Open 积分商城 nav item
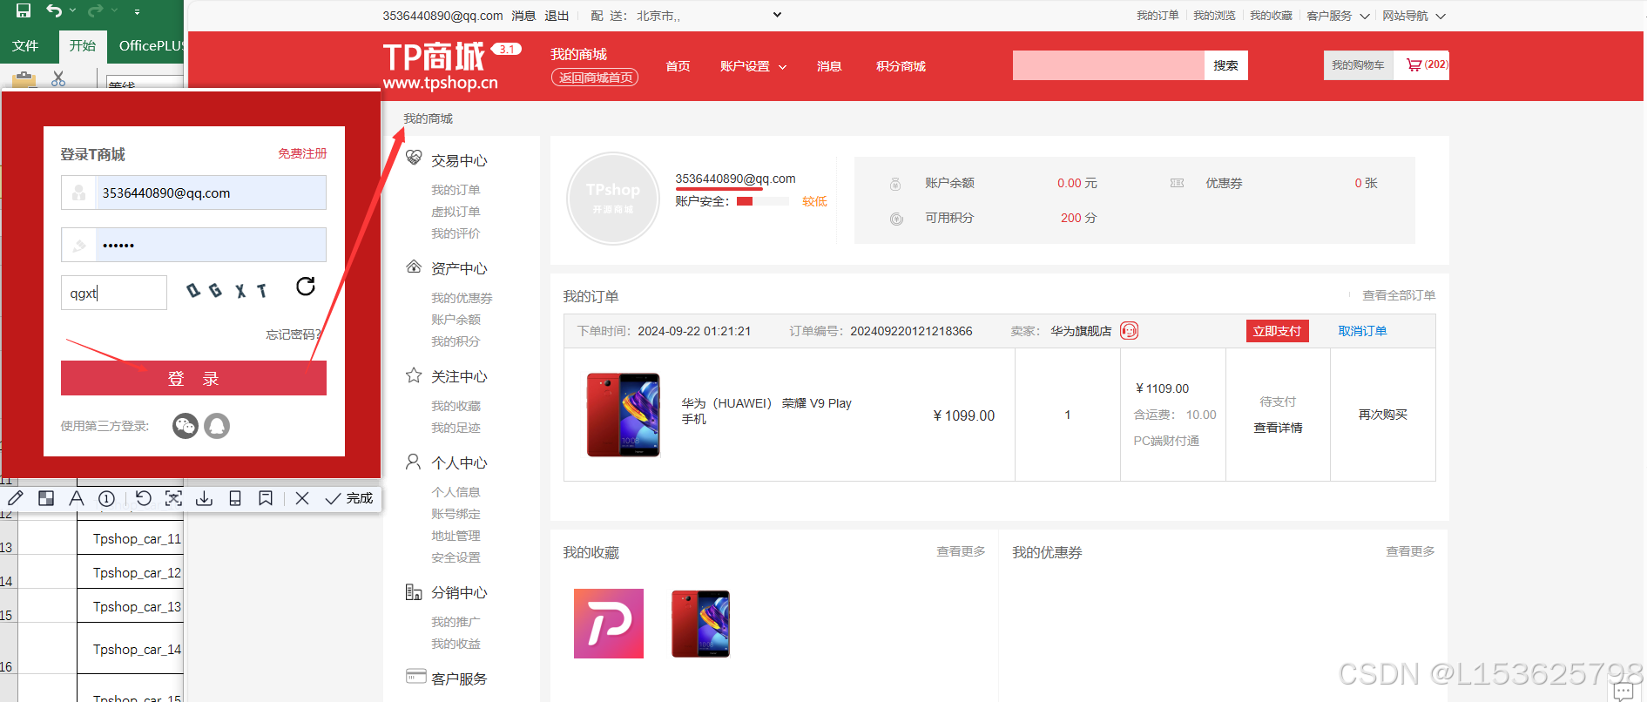This screenshot has height=702, width=1647. click(901, 66)
